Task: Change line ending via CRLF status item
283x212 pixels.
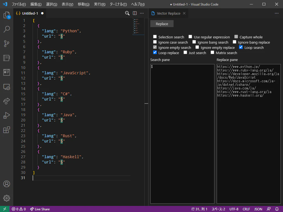Action: point(246,209)
